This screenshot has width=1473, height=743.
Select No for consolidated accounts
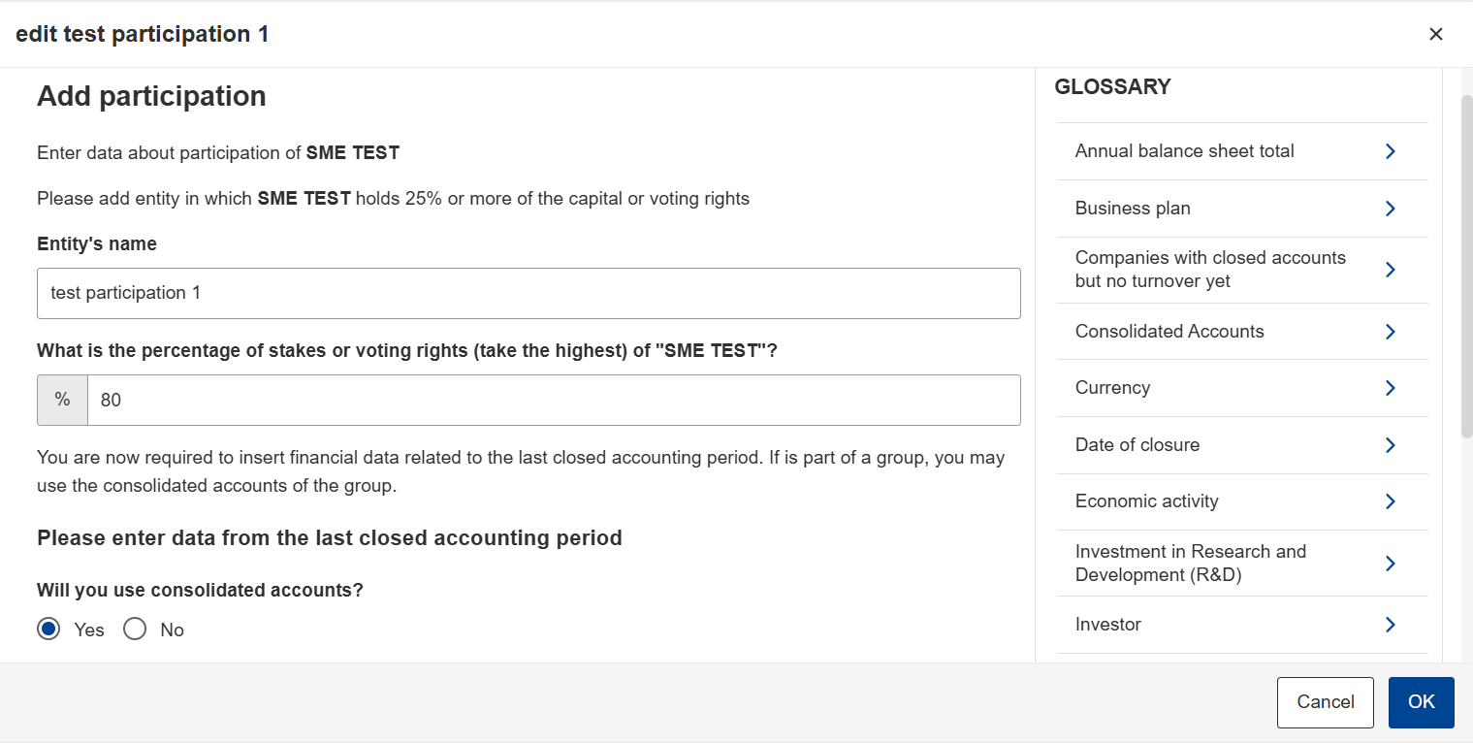[135, 630]
